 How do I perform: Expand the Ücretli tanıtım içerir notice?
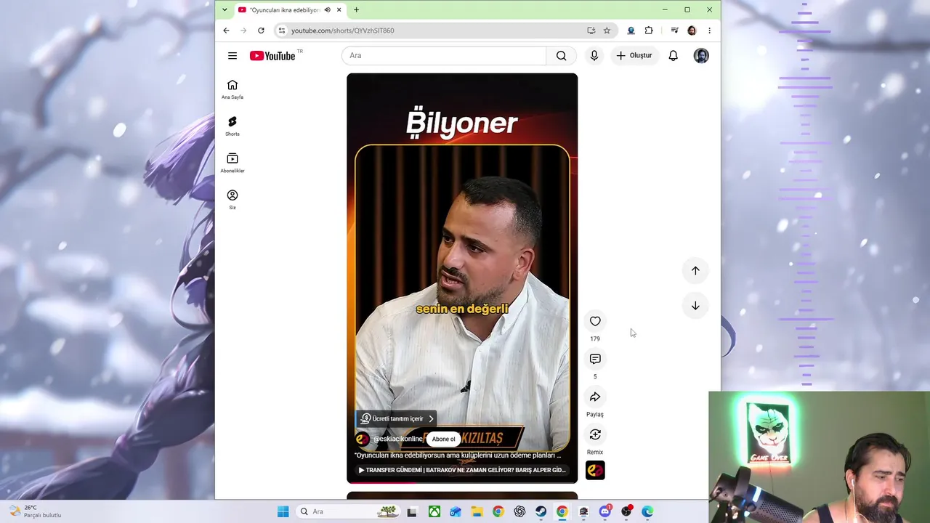(396, 418)
